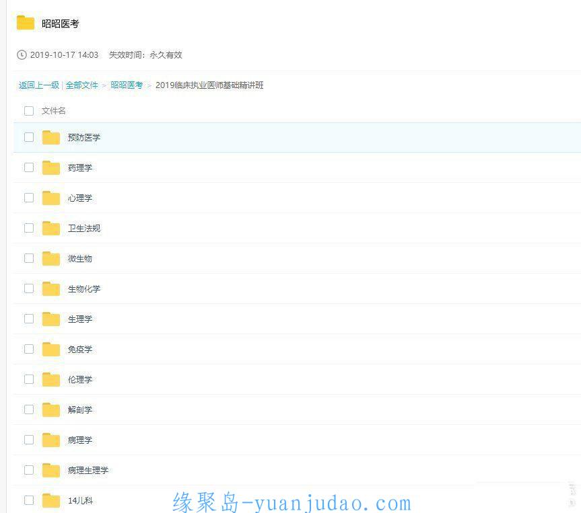581x513 pixels.
Task: Check the box for 14儿科
Action: click(28, 500)
